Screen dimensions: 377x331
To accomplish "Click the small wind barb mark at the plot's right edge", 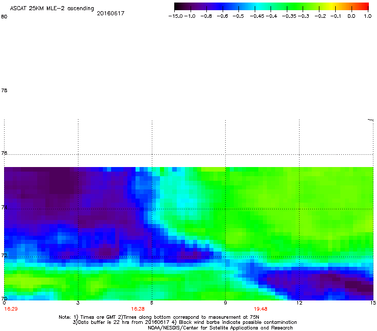I will tap(371, 120).
